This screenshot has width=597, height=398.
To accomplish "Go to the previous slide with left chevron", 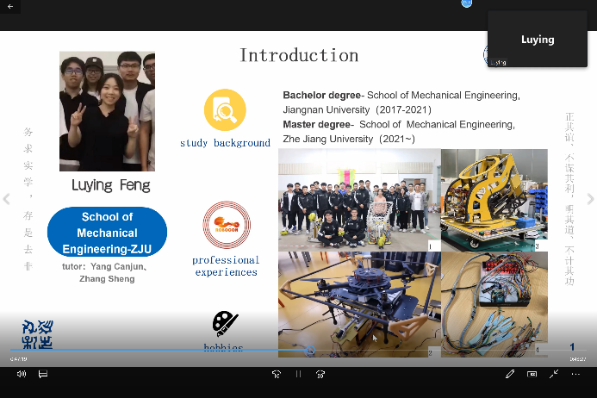I will [7, 199].
